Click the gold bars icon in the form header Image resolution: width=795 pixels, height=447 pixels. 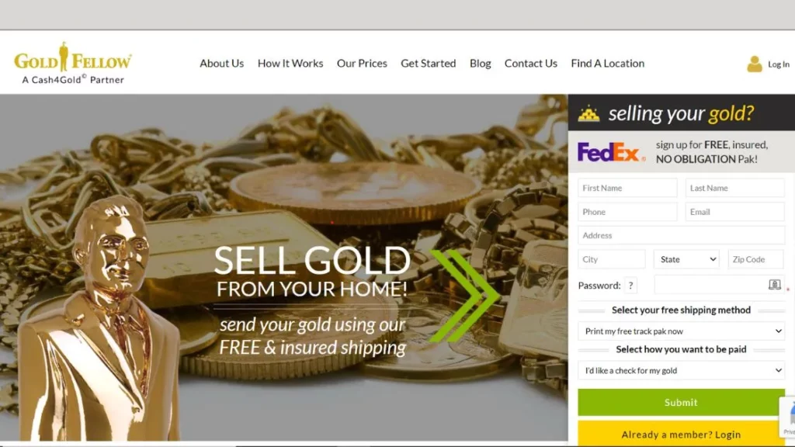tap(588, 113)
